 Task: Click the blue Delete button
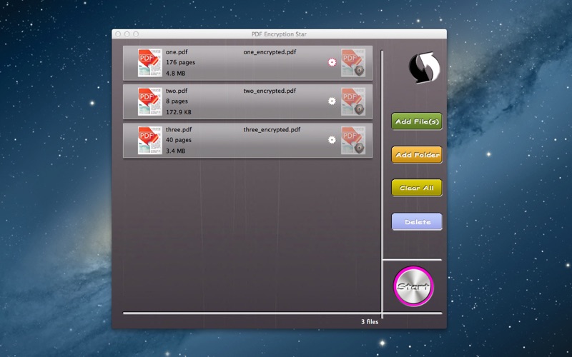tap(417, 222)
